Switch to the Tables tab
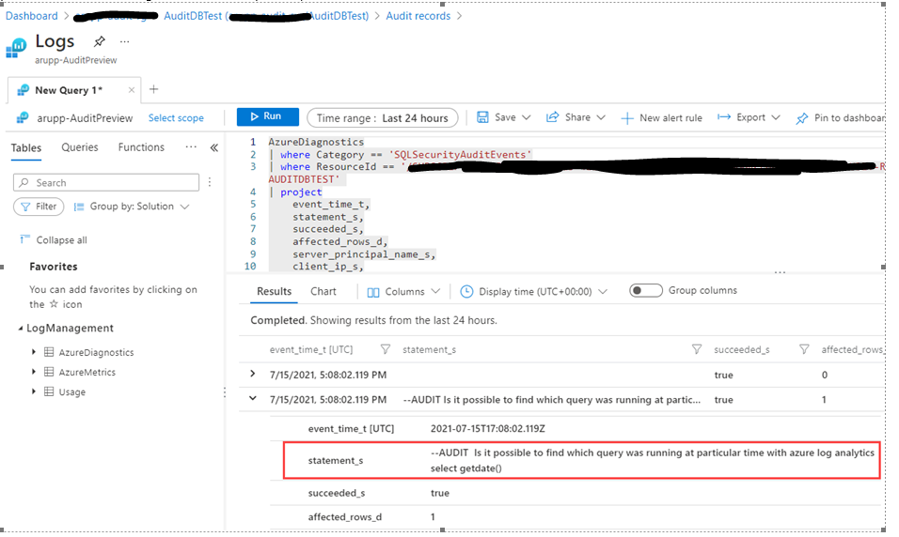 (26, 147)
